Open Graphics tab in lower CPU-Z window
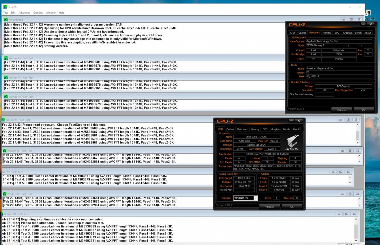Viewport: 380px width, 245px height. tap(276, 129)
